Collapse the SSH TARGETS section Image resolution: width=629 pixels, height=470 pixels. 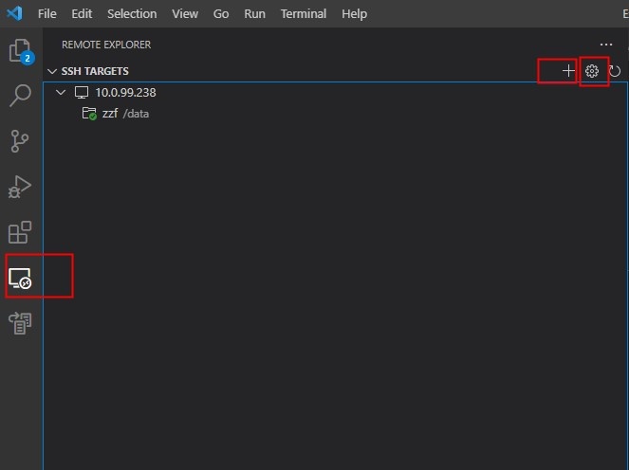click(52, 71)
